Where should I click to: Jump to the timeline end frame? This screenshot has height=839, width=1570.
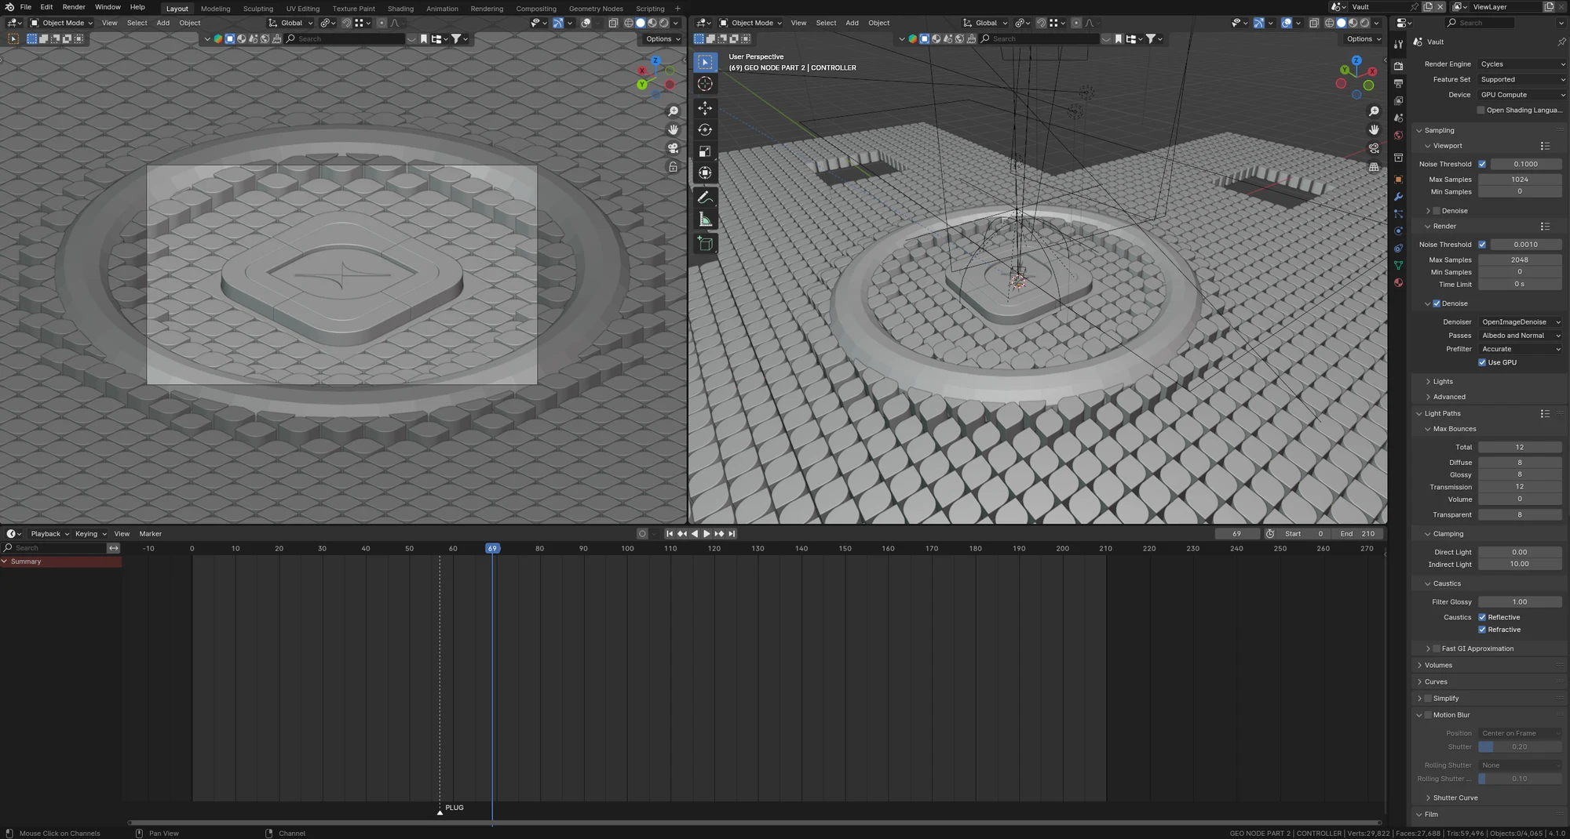click(x=732, y=534)
